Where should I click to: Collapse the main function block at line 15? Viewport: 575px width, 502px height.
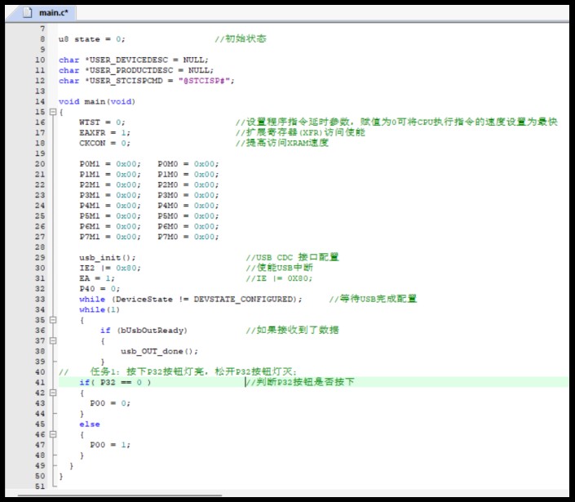click(53, 112)
